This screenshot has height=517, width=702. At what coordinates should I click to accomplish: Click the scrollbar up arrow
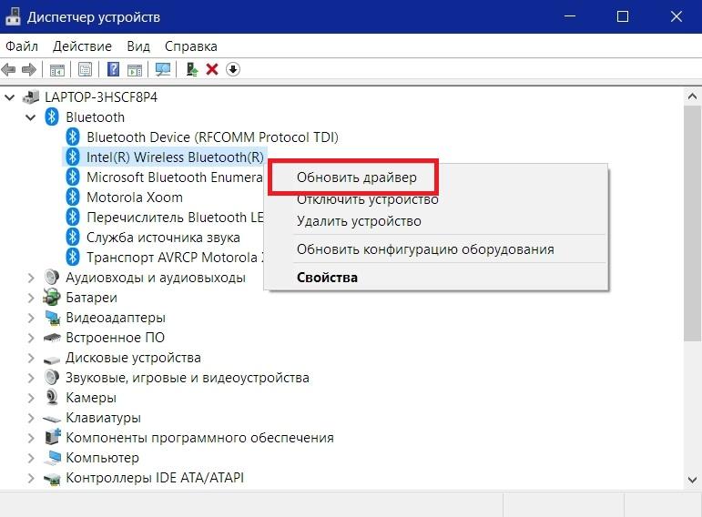pos(692,96)
